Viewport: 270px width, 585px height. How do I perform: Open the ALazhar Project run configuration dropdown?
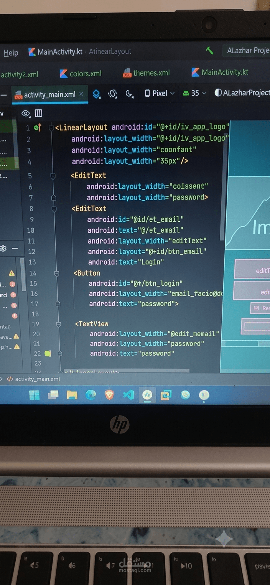[x=247, y=51]
